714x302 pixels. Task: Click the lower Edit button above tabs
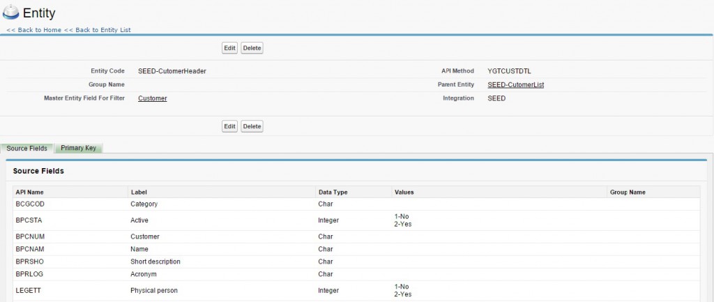pyautogui.click(x=229, y=126)
